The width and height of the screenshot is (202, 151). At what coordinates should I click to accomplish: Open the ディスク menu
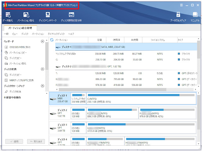(x=25, y=34)
